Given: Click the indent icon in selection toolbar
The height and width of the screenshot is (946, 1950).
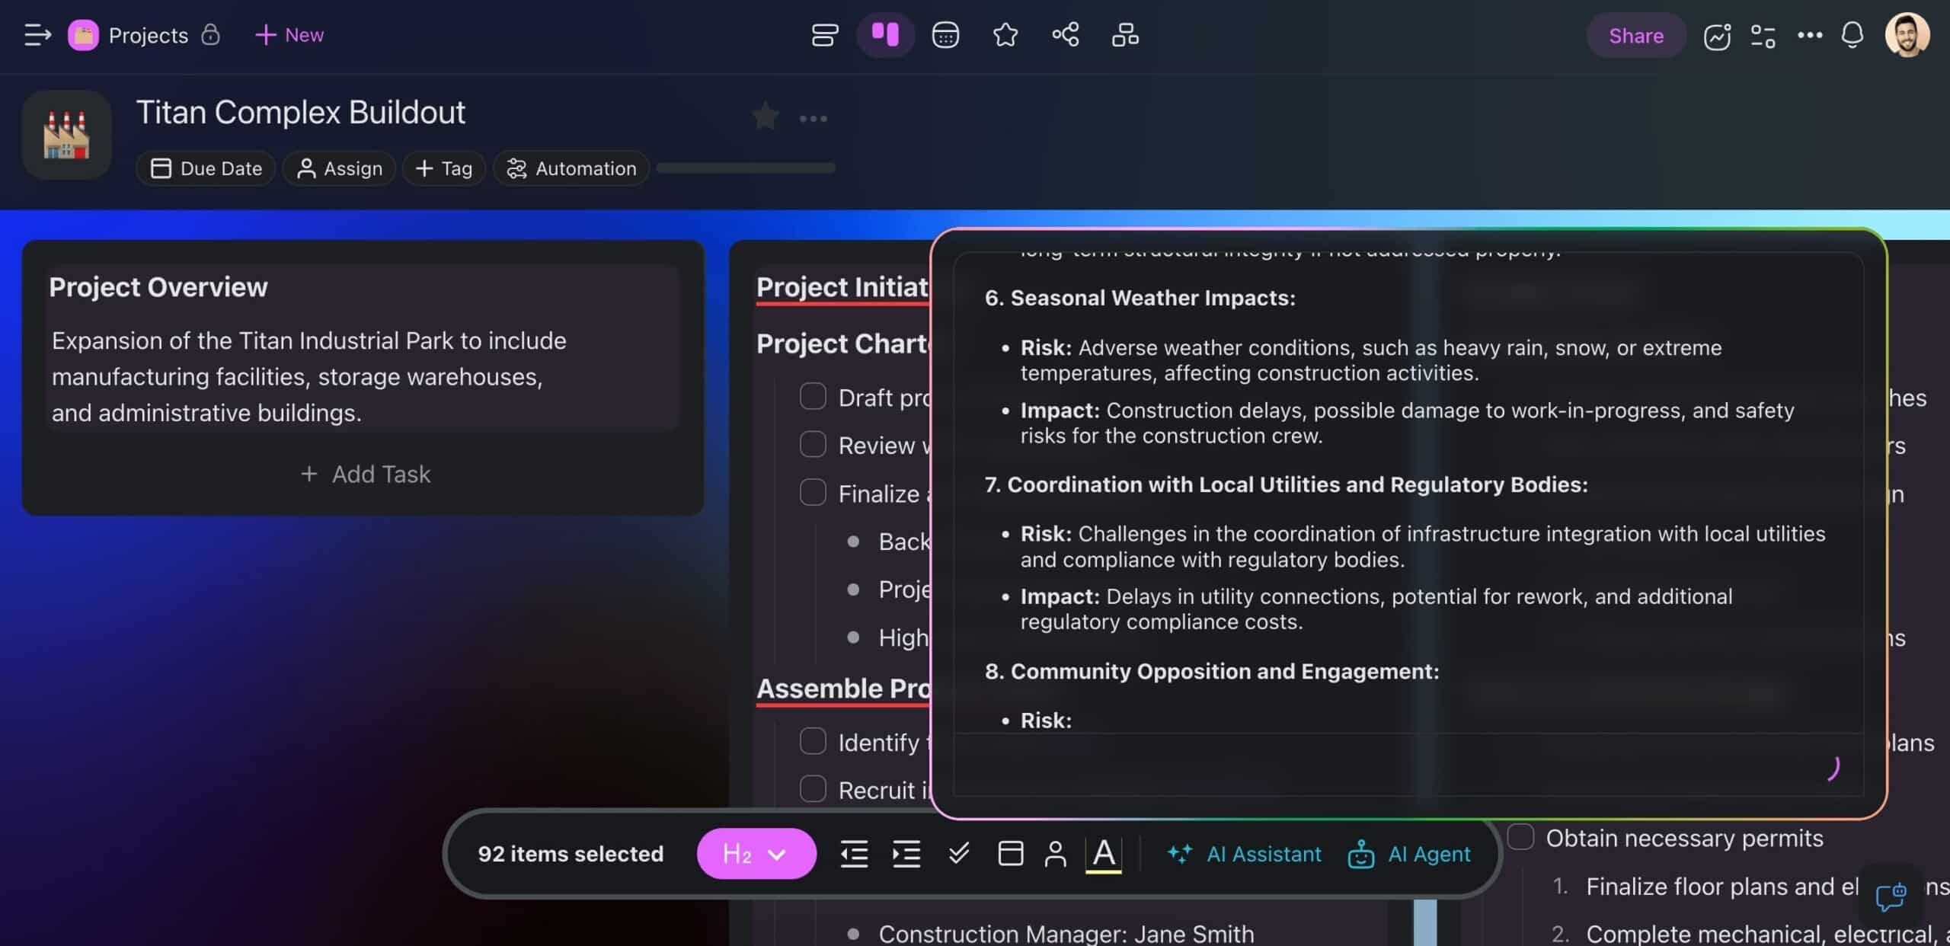Looking at the screenshot, I should (x=906, y=854).
